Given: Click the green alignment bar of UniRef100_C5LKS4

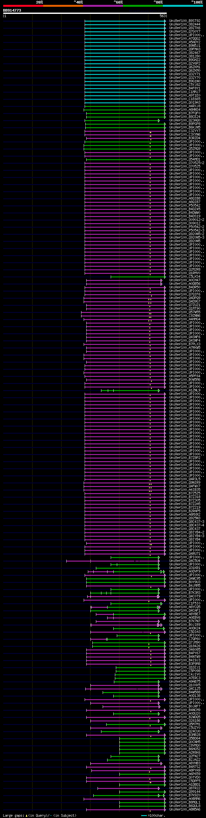Looking at the screenshot, I should [x=138, y=276].
